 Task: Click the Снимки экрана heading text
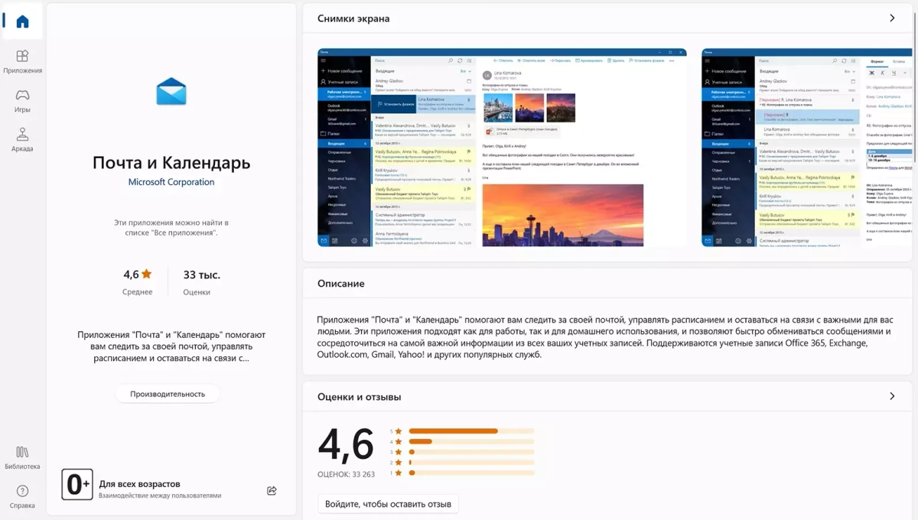[353, 18]
